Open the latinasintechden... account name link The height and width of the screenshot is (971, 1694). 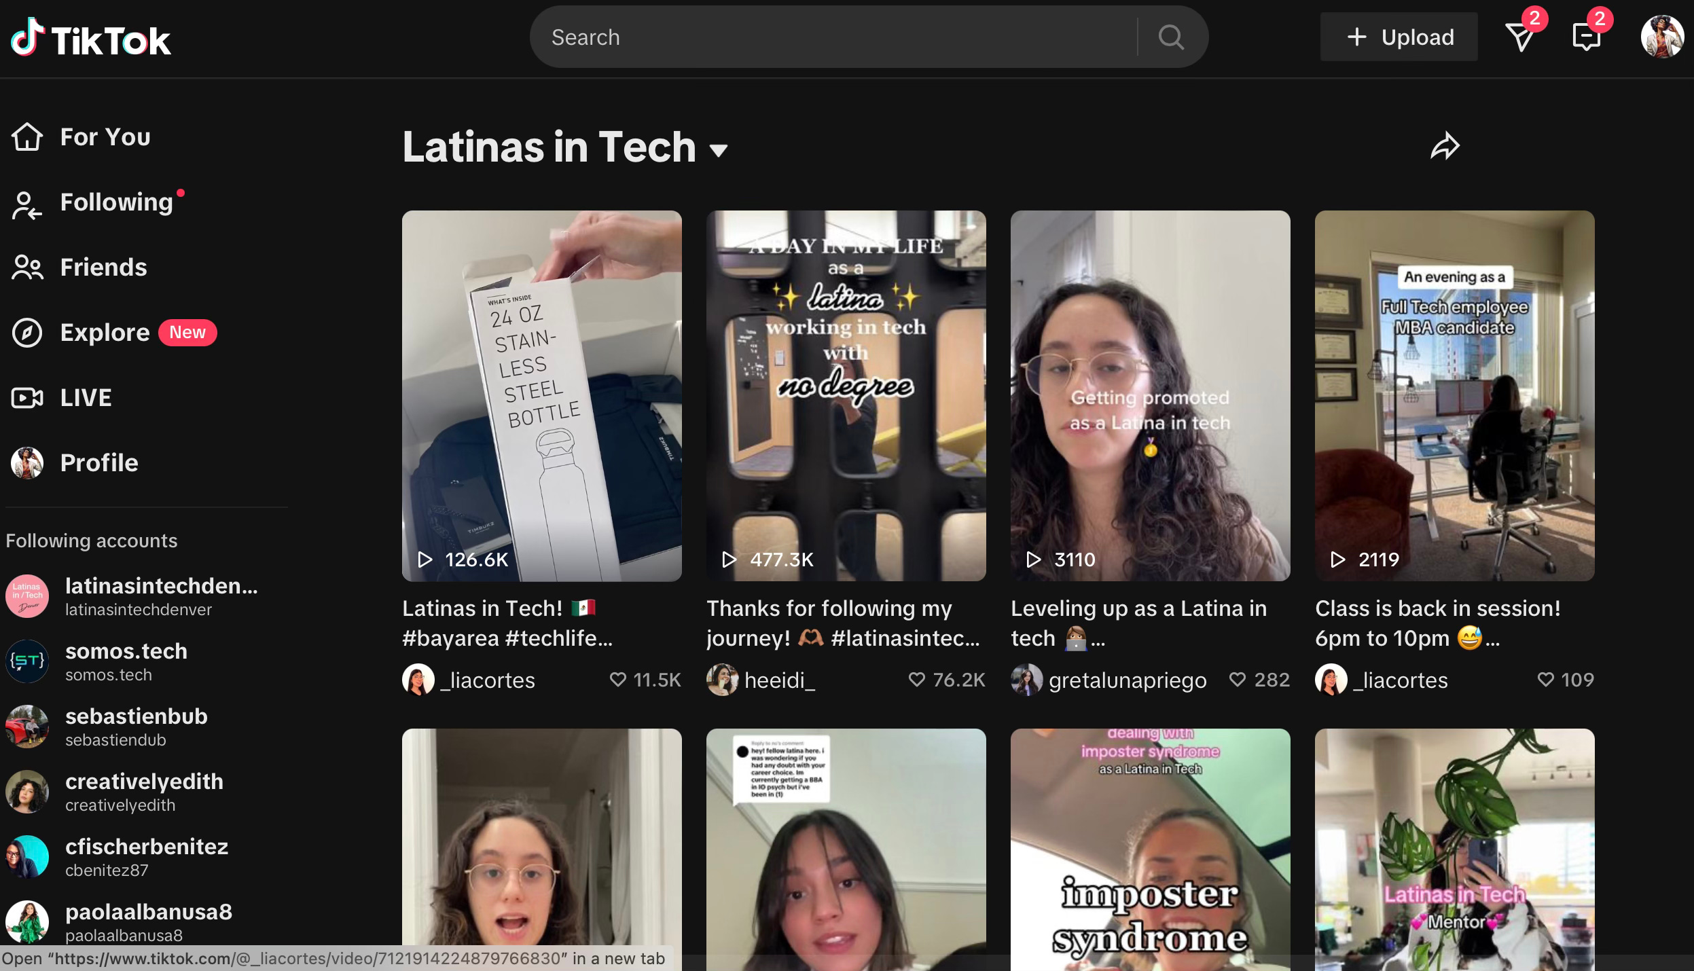(x=162, y=585)
